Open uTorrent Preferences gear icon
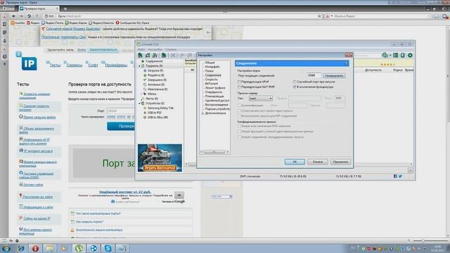450x253 pixels. (x=410, y=55)
